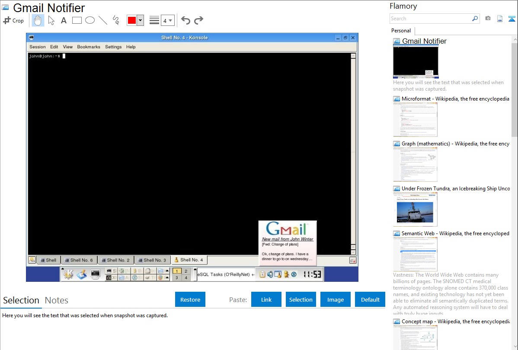Viewport: 518px width, 350px height.
Task: Pick the rectangle shape tool
Action: click(77, 20)
